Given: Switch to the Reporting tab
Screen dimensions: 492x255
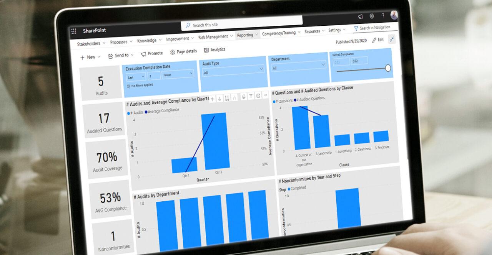Looking at the screenshot, I should [x=246, y=35].
